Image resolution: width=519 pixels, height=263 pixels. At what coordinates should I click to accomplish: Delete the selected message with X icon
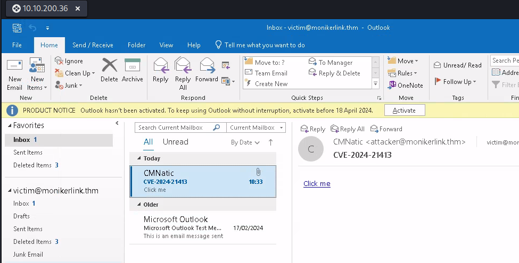(109, 70)
